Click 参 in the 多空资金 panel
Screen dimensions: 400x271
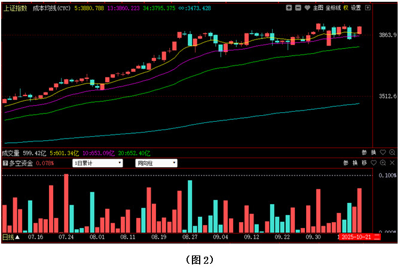(x=346, y=163)
